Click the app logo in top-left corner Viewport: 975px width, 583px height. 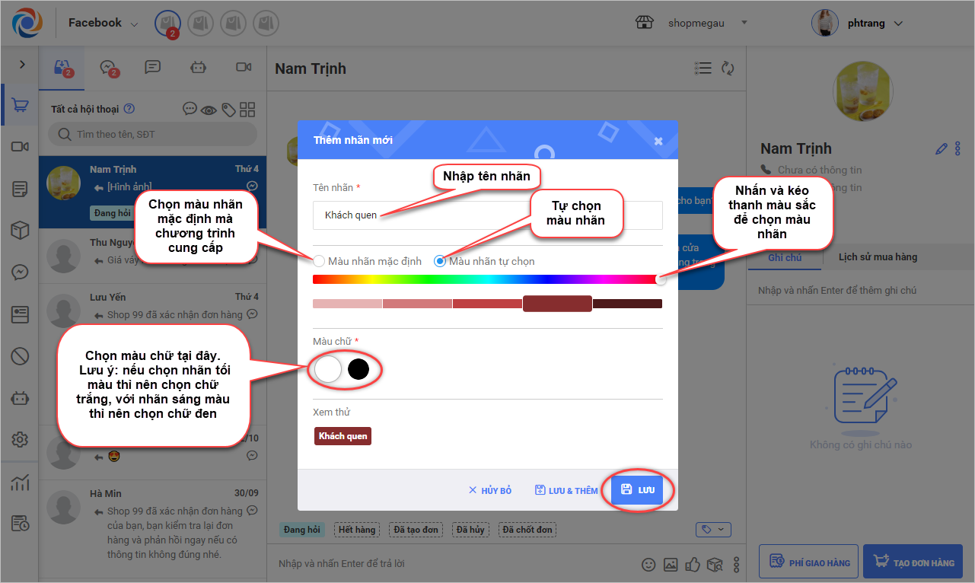point(27,23)
